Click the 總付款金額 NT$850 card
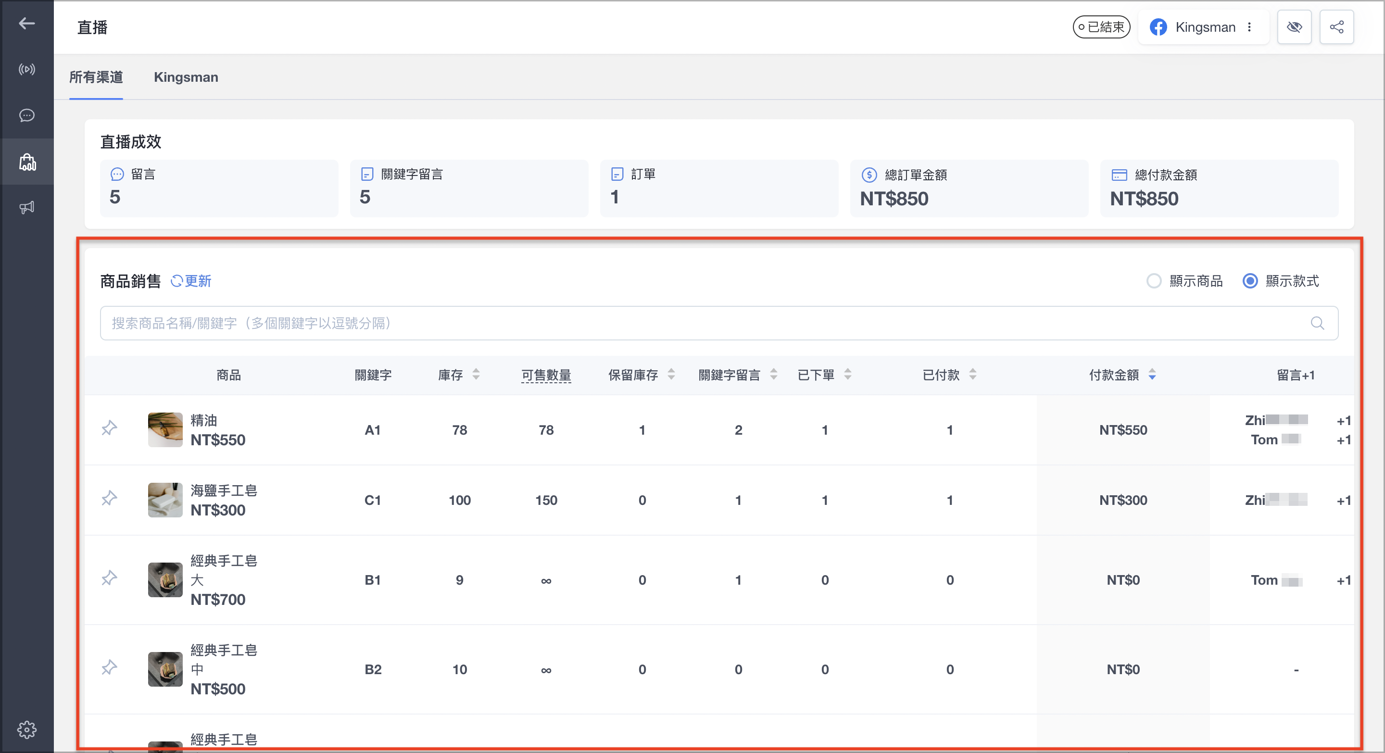This screenshot has height=753, width=1385. [1220, 188]
